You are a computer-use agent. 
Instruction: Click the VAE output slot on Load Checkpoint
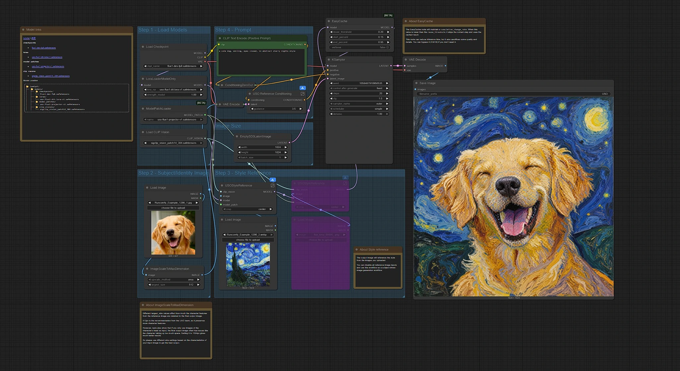(x=205, y=62)
